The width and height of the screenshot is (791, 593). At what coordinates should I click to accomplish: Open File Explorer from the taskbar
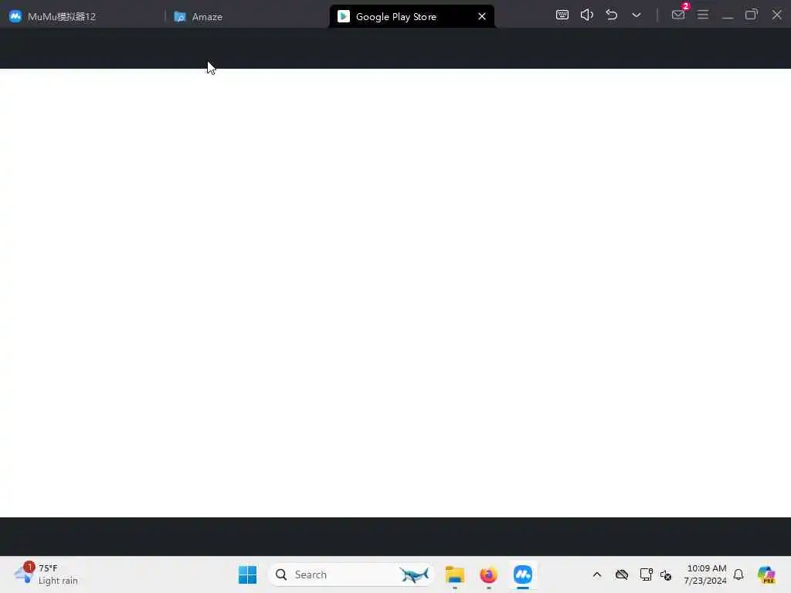tap(454, 574)
